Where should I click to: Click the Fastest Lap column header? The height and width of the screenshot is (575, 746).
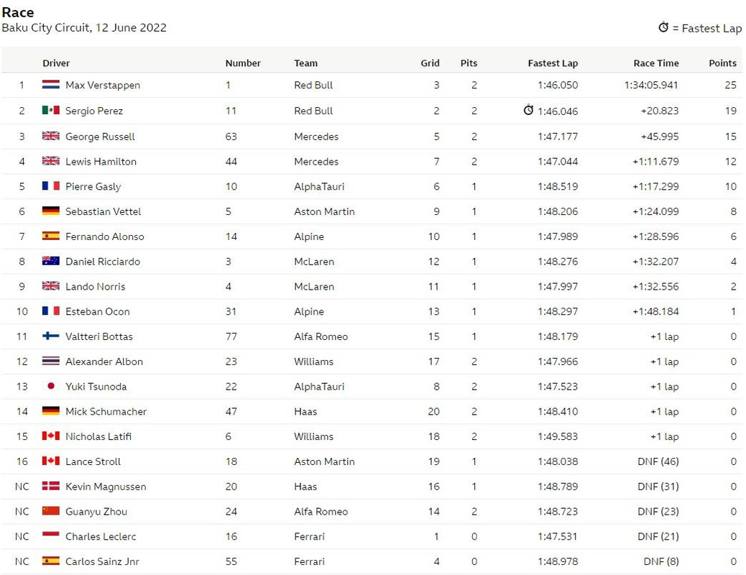(x=553, y=63)
